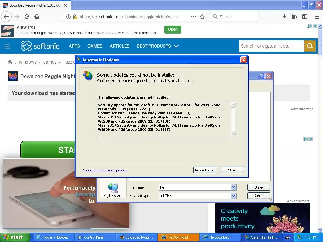Click Close button in Automatic Updates

coord(232,170)
